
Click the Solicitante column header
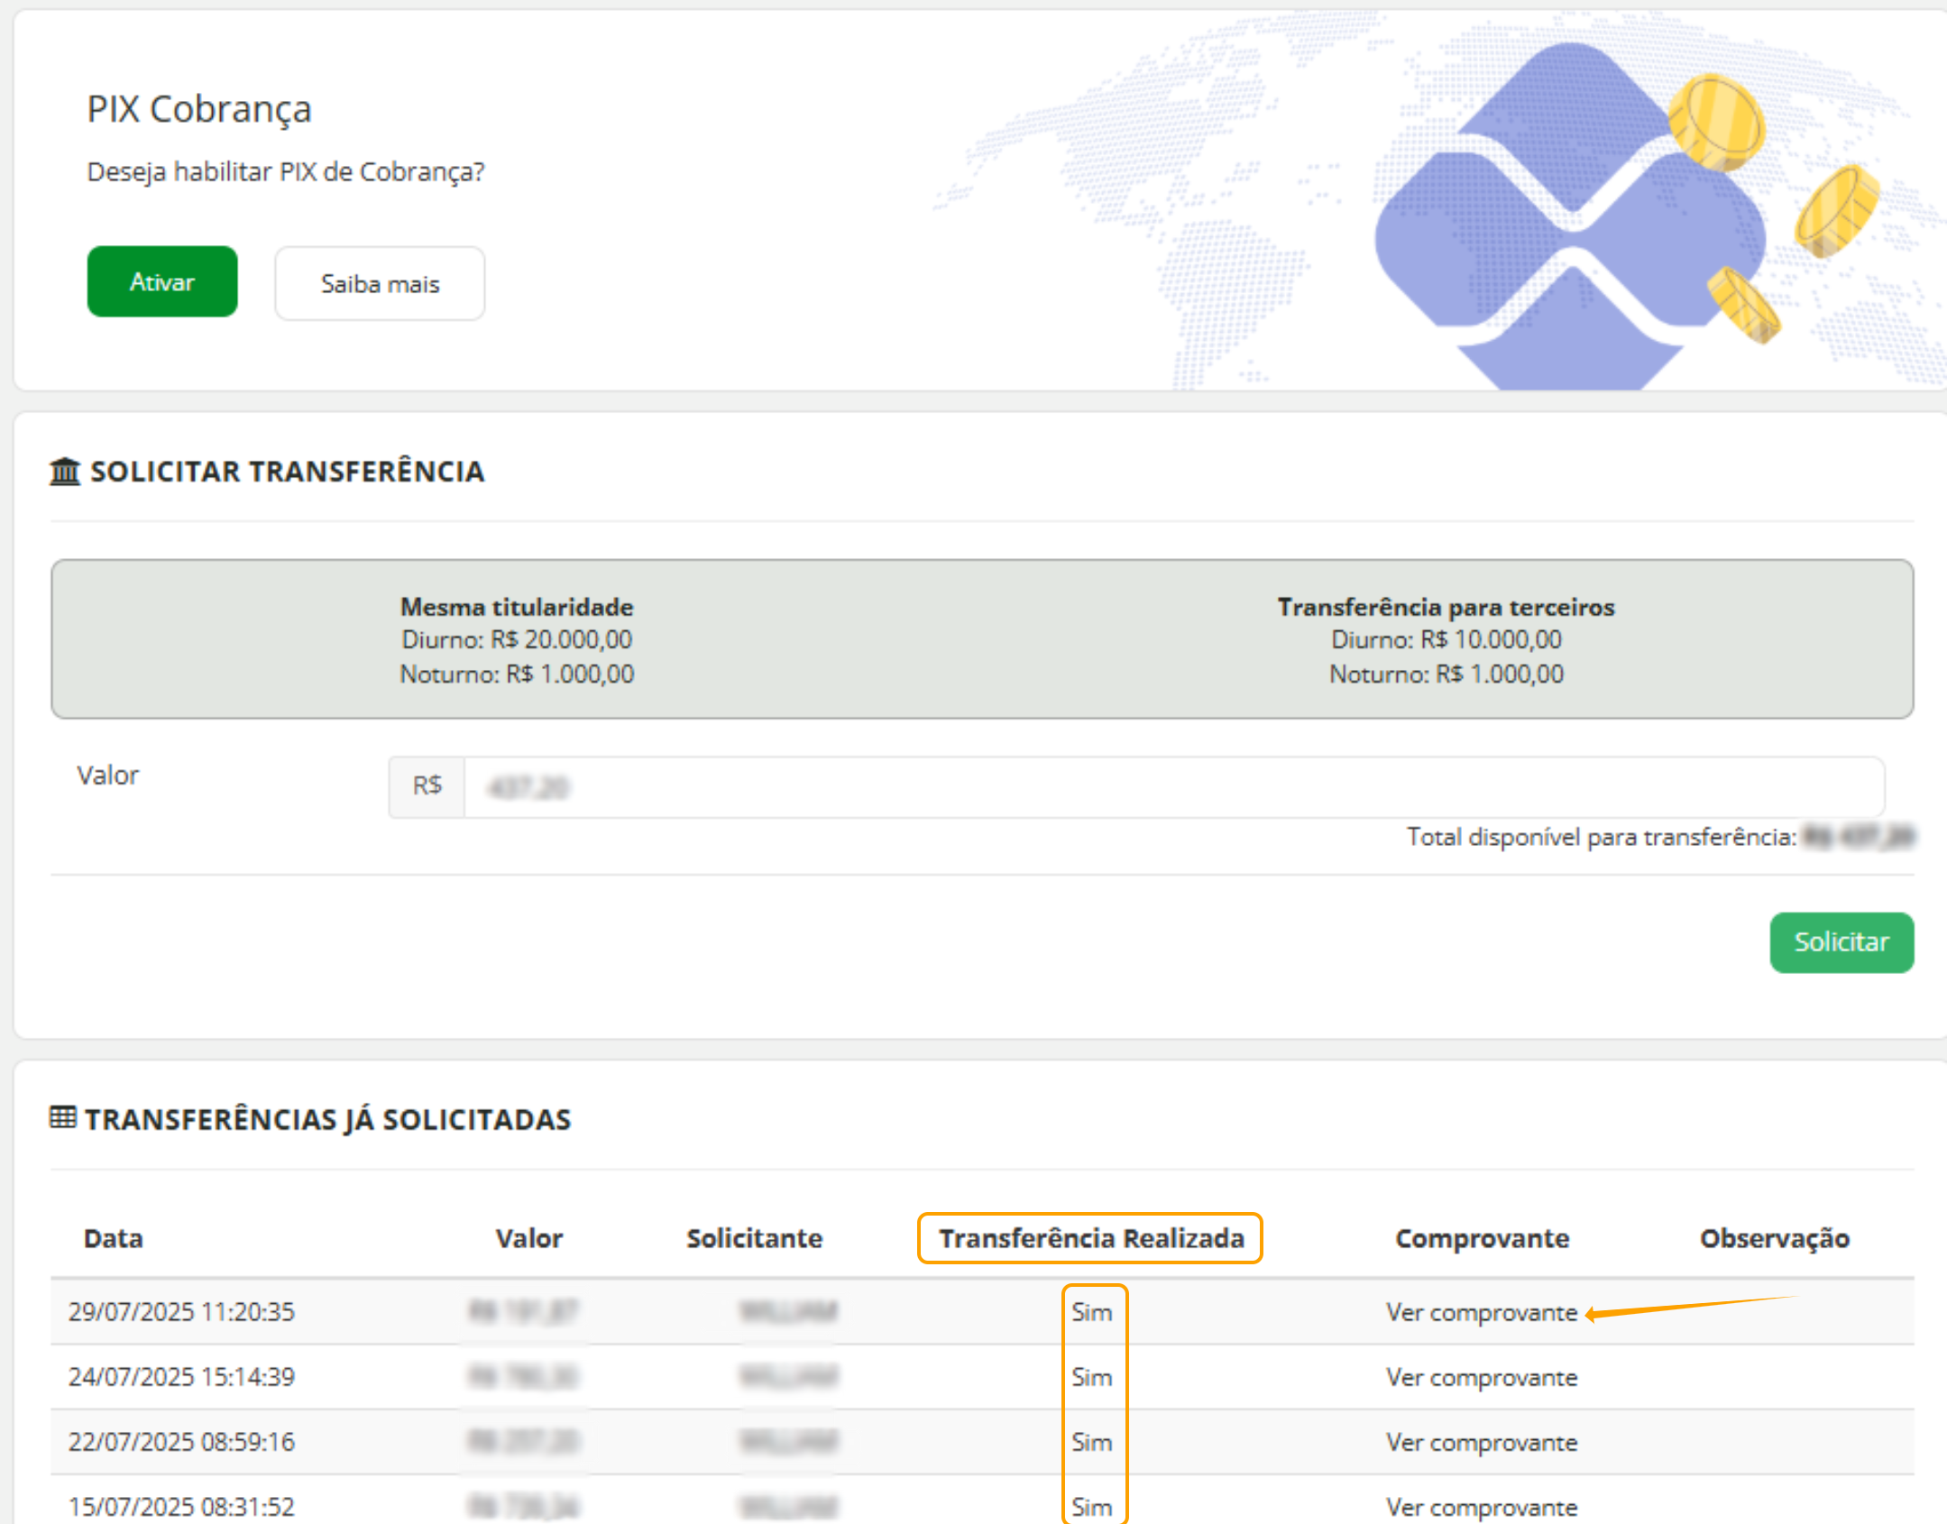[x=754, y=1238]
